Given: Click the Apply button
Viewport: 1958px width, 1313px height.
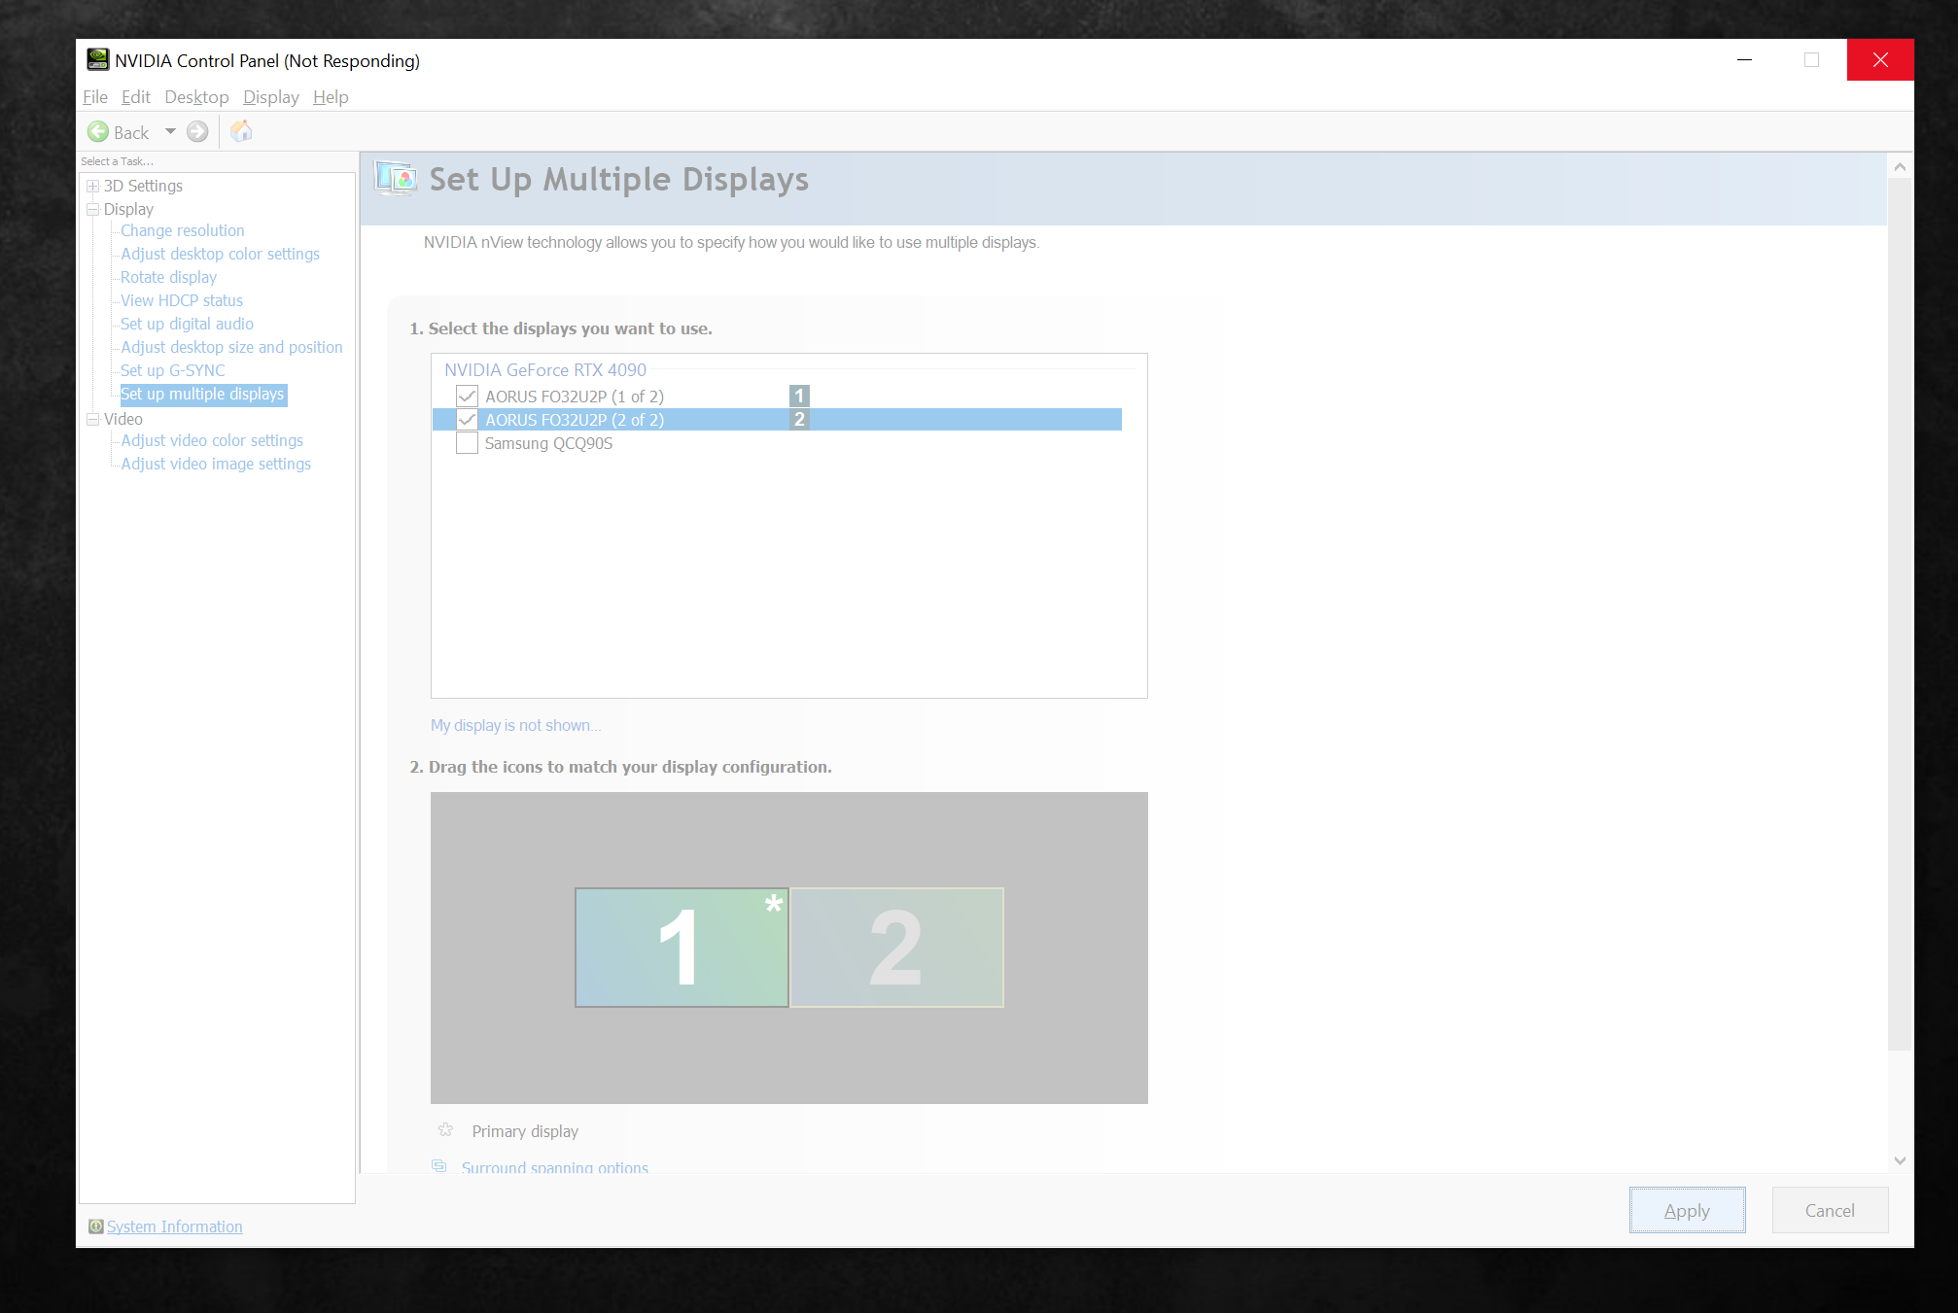Looking at the screenshot, I should coord(1687,1210).
